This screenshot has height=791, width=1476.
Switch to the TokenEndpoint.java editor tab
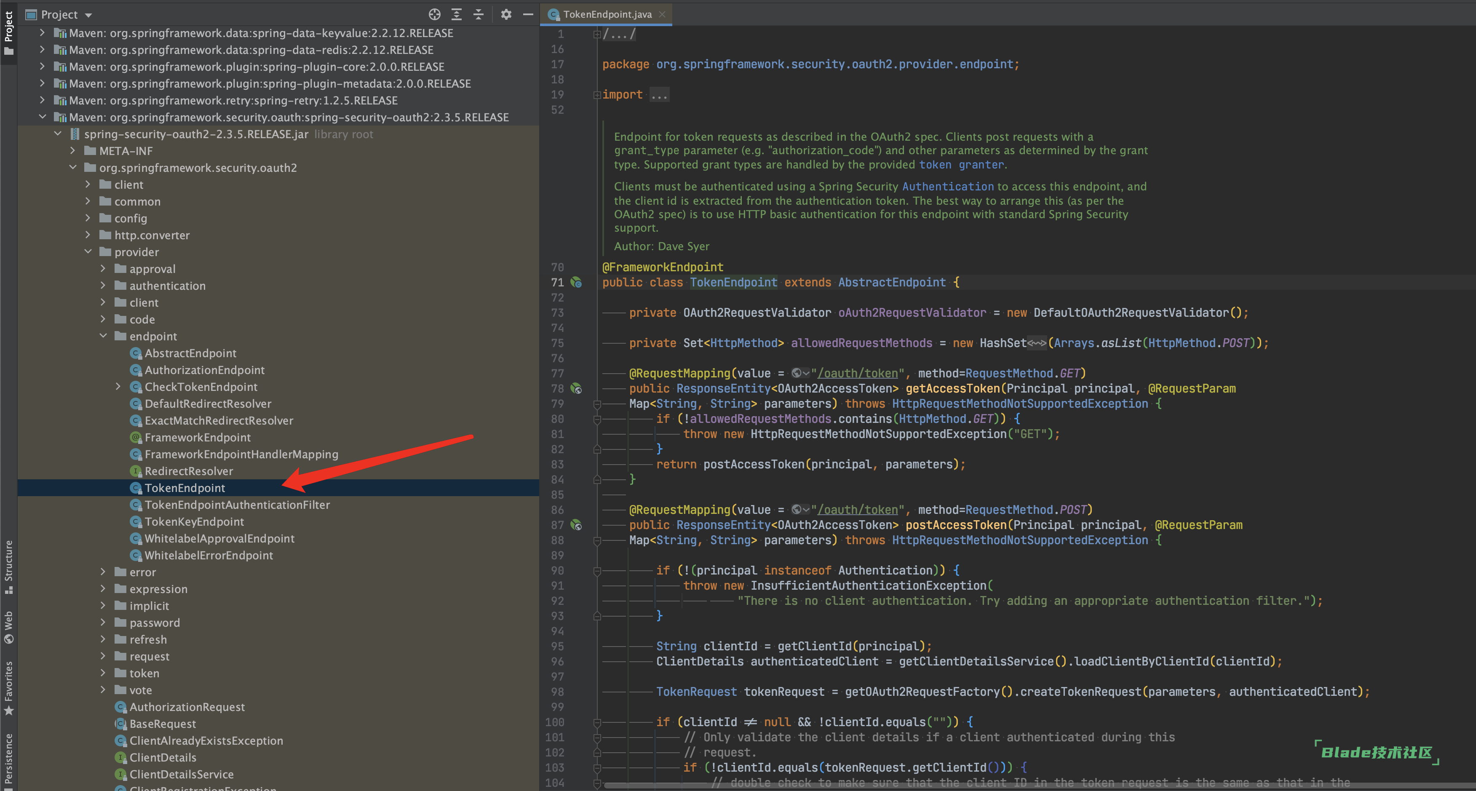point(607,14)
